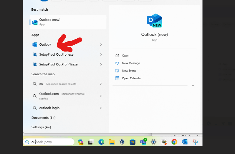Click the magnifier icon beside 'ou' web search
The image size is (235, 154).
click(35, 84)
